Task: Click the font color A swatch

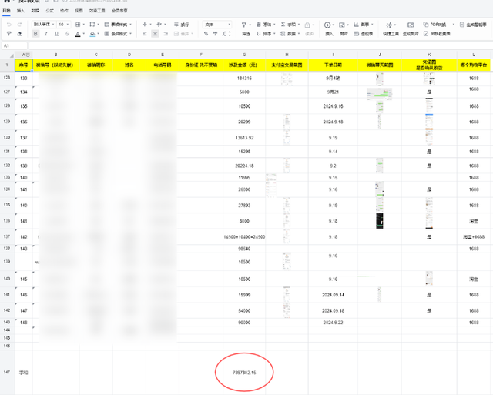Action: pos(78,34)
